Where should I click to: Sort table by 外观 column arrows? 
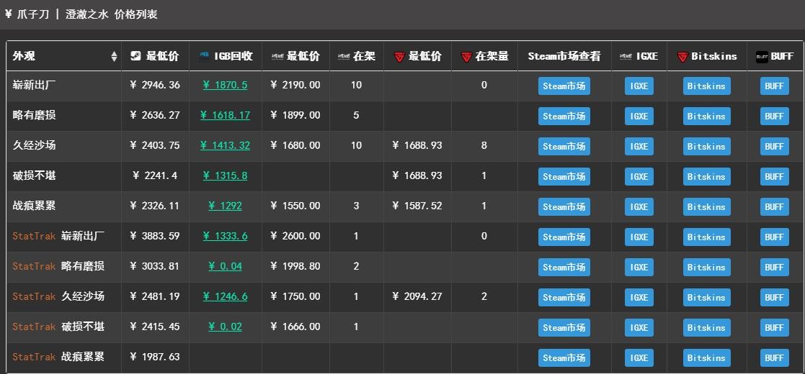tap(114, 56)
